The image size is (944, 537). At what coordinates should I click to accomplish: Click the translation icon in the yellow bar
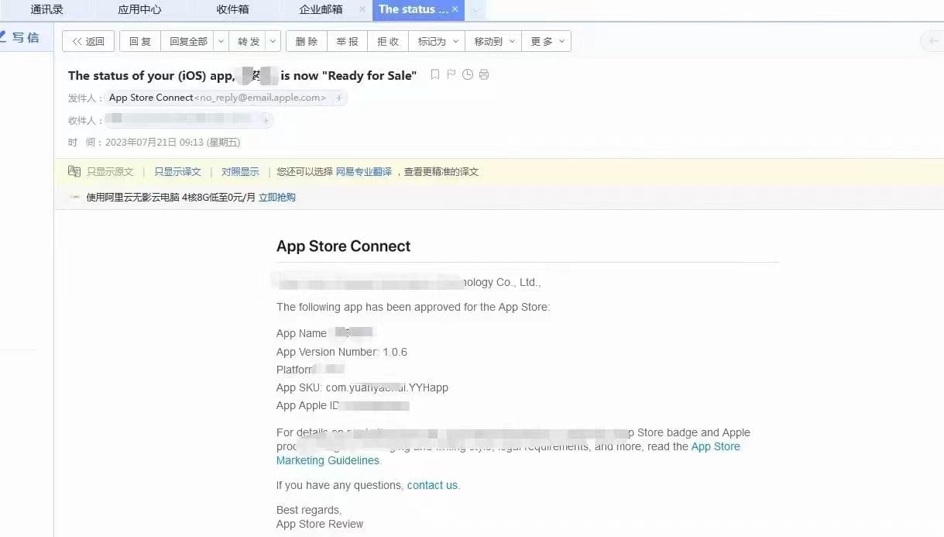(74, 171)
